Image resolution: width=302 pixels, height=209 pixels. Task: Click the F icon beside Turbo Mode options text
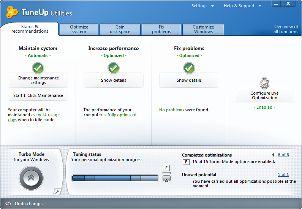click(x=186, y=162)
